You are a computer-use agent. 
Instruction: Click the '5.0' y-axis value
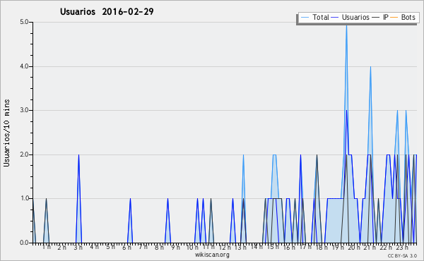[24, 22]
